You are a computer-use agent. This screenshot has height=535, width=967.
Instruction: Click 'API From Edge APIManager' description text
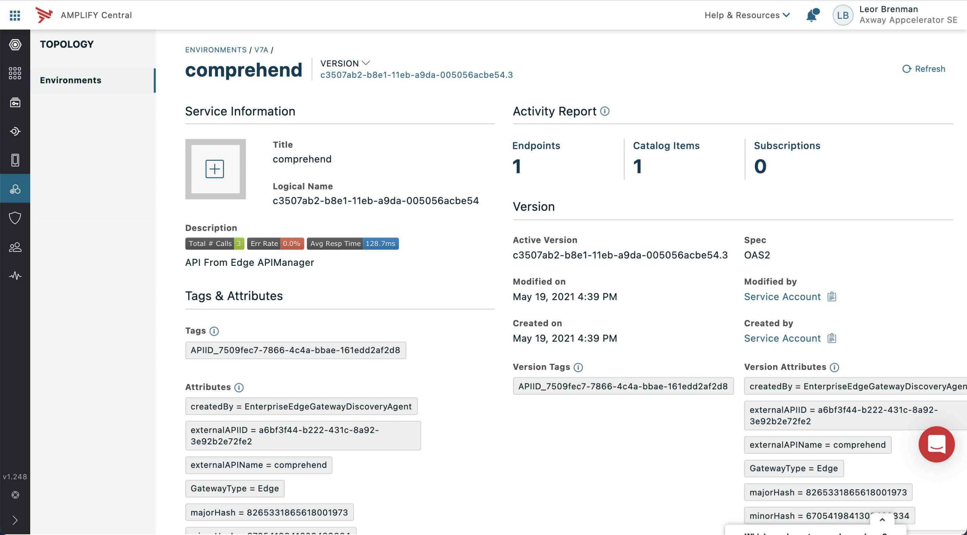tap(249, 262)
